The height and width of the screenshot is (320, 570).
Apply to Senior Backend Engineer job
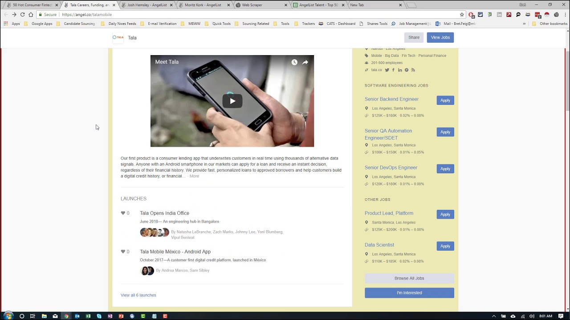[445, 100]
